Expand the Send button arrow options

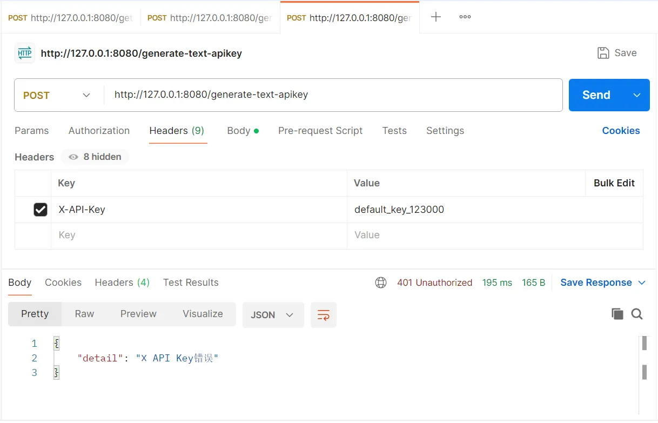[x=637, y=95]
